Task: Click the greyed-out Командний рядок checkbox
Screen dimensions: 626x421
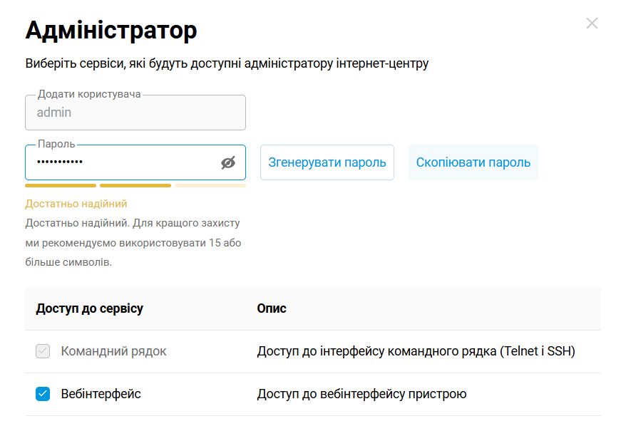Action: coord(43,351)
